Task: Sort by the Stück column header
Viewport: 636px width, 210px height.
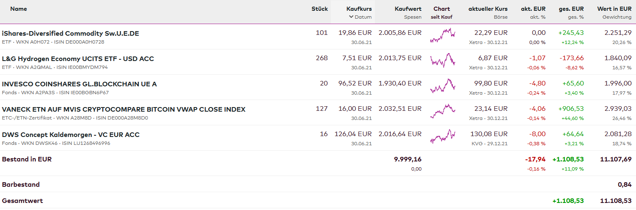Action: click(x=319, y=9)
